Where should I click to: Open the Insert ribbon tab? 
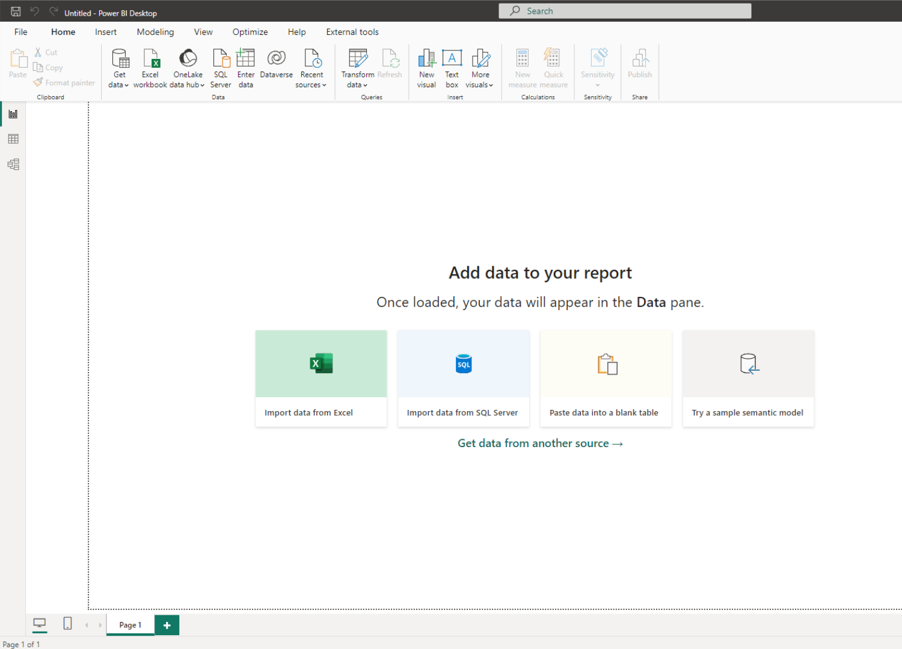tap(106, 32)
